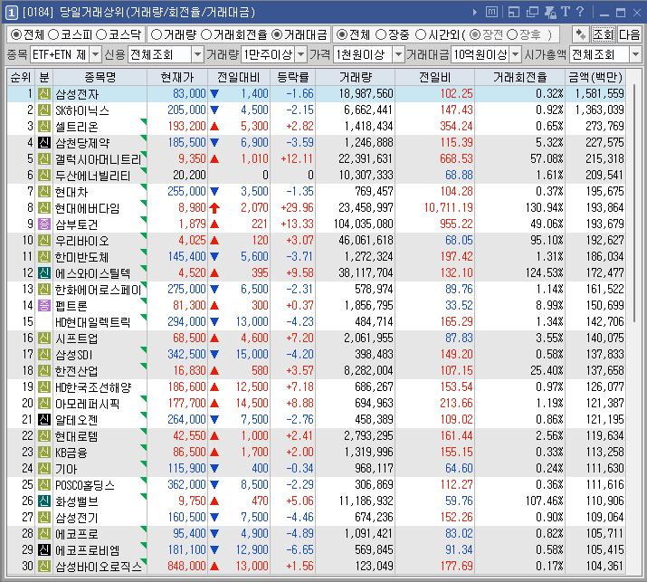Click the 신 badge on KB금융 row
This screenshot has width=647, height=582.
click(x=44, y=452)
